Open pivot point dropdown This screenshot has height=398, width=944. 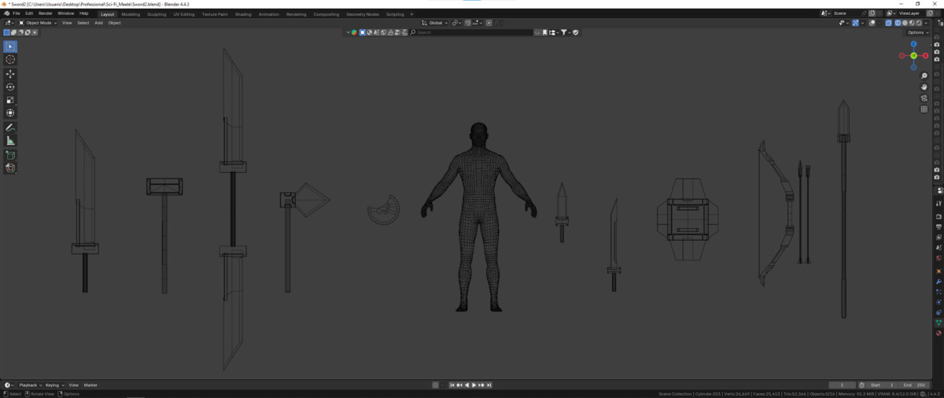click(457, 23)
